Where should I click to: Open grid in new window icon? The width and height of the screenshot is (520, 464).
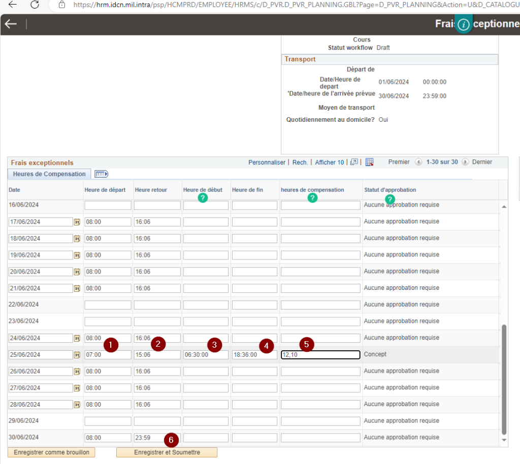(354, 162)
